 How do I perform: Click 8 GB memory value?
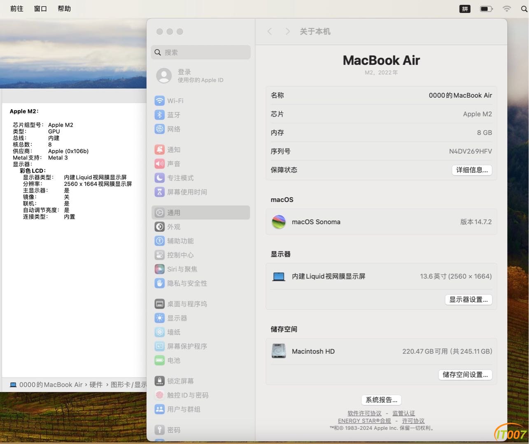pos(484,133)
